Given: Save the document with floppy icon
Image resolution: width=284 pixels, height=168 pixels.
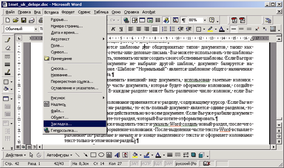Looking at the screenshot, I should 24,20.
